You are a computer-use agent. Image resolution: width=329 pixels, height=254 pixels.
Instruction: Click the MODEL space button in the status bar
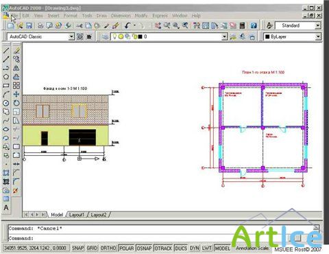tap(223, 248)
